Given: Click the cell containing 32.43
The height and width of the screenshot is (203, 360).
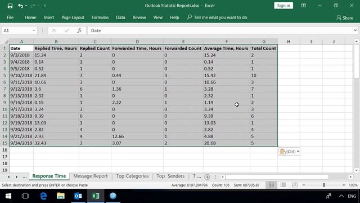Looking at the screenshot, I should (x=56, y=143).
